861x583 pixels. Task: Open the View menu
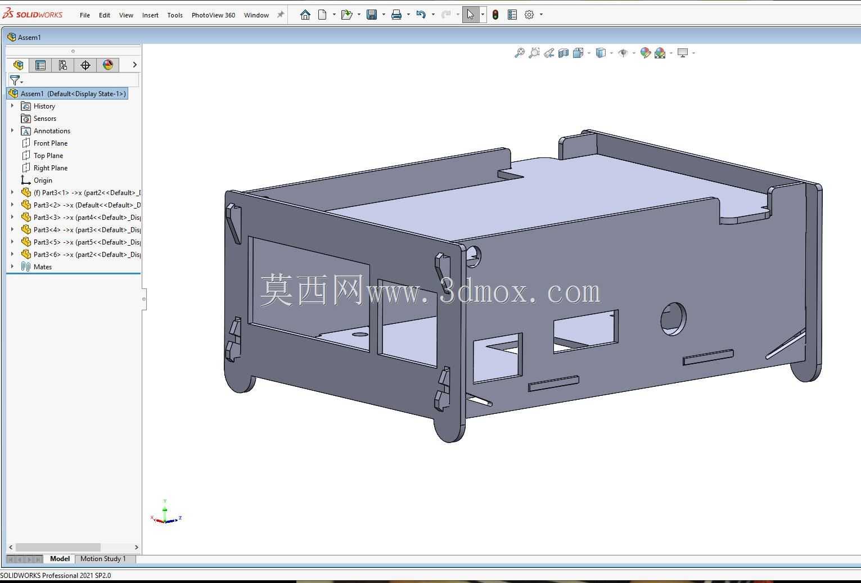click(x=126, y=15)
